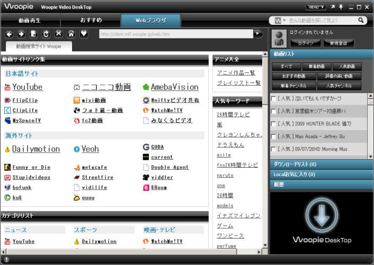This screenshot has height=265, width=374.
Task: Open the MENU dropdown in title bar
Action: click(x=316, y=7)
